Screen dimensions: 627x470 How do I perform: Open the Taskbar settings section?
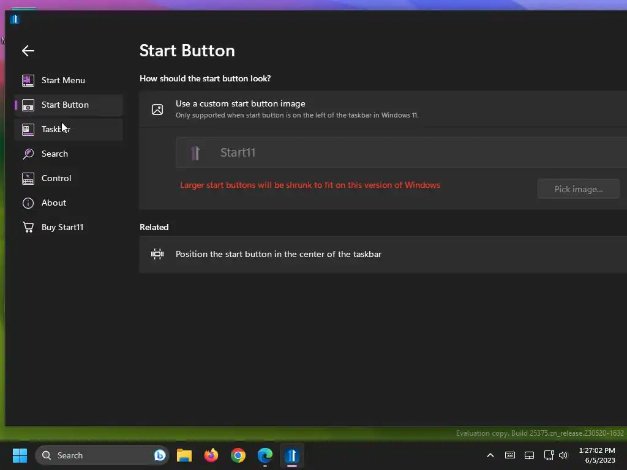(x=69, y=130)
